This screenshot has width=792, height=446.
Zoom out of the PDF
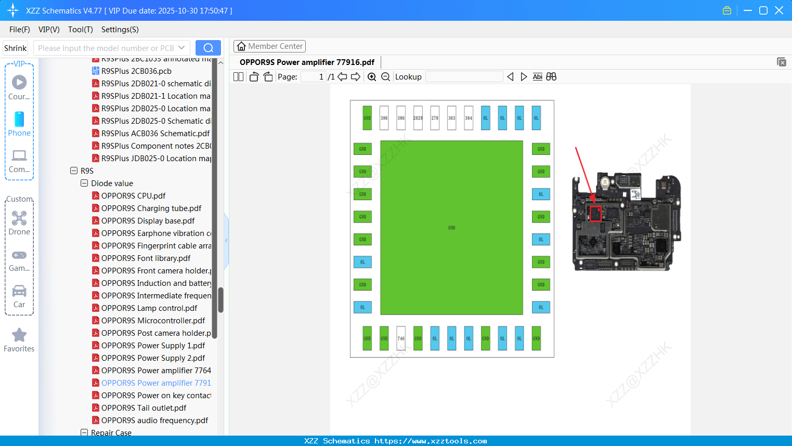[x=385, y=77]
